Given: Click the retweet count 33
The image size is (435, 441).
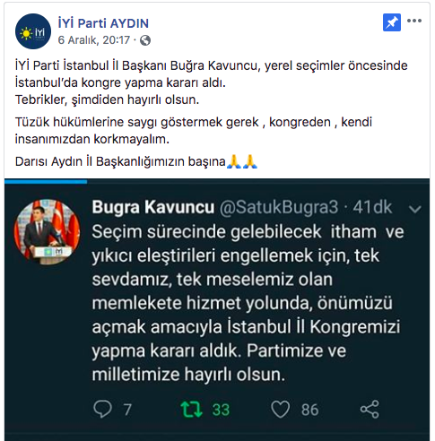Looking at the screenshot, I should [221, 410].
